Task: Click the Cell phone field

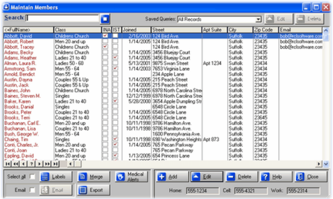Action: [250, 190]
